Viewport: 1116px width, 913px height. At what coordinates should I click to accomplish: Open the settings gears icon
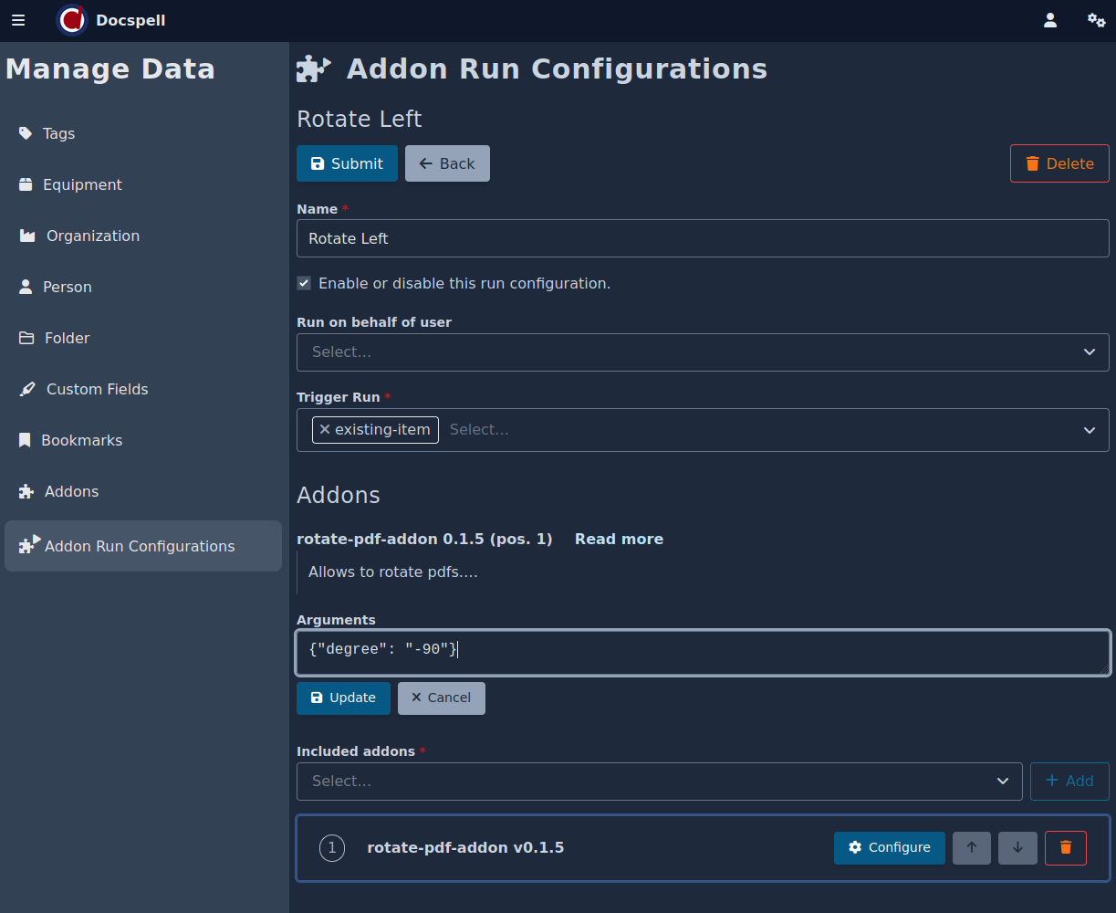point(1096,20)
